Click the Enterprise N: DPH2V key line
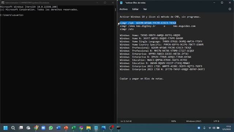 pos(155,57)
